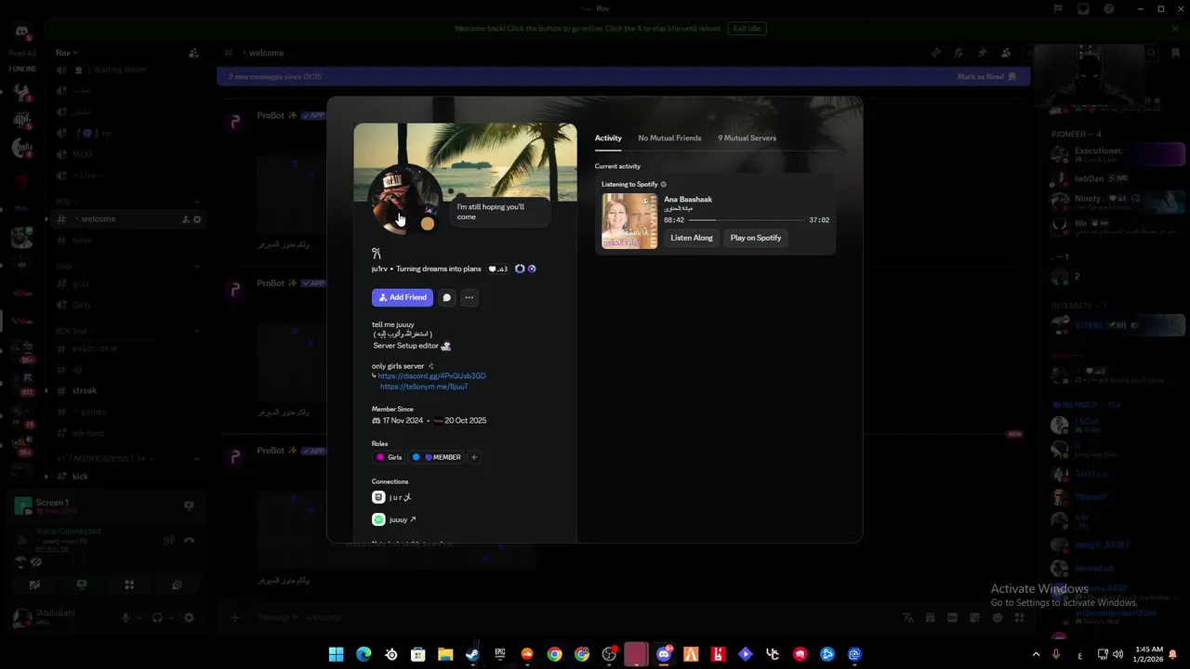Show hidden icons chevron in system tray

(x=1036, y=654)
